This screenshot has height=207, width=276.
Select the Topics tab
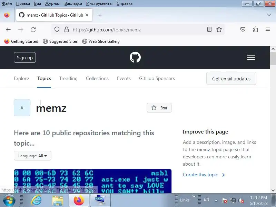(44, 79)
